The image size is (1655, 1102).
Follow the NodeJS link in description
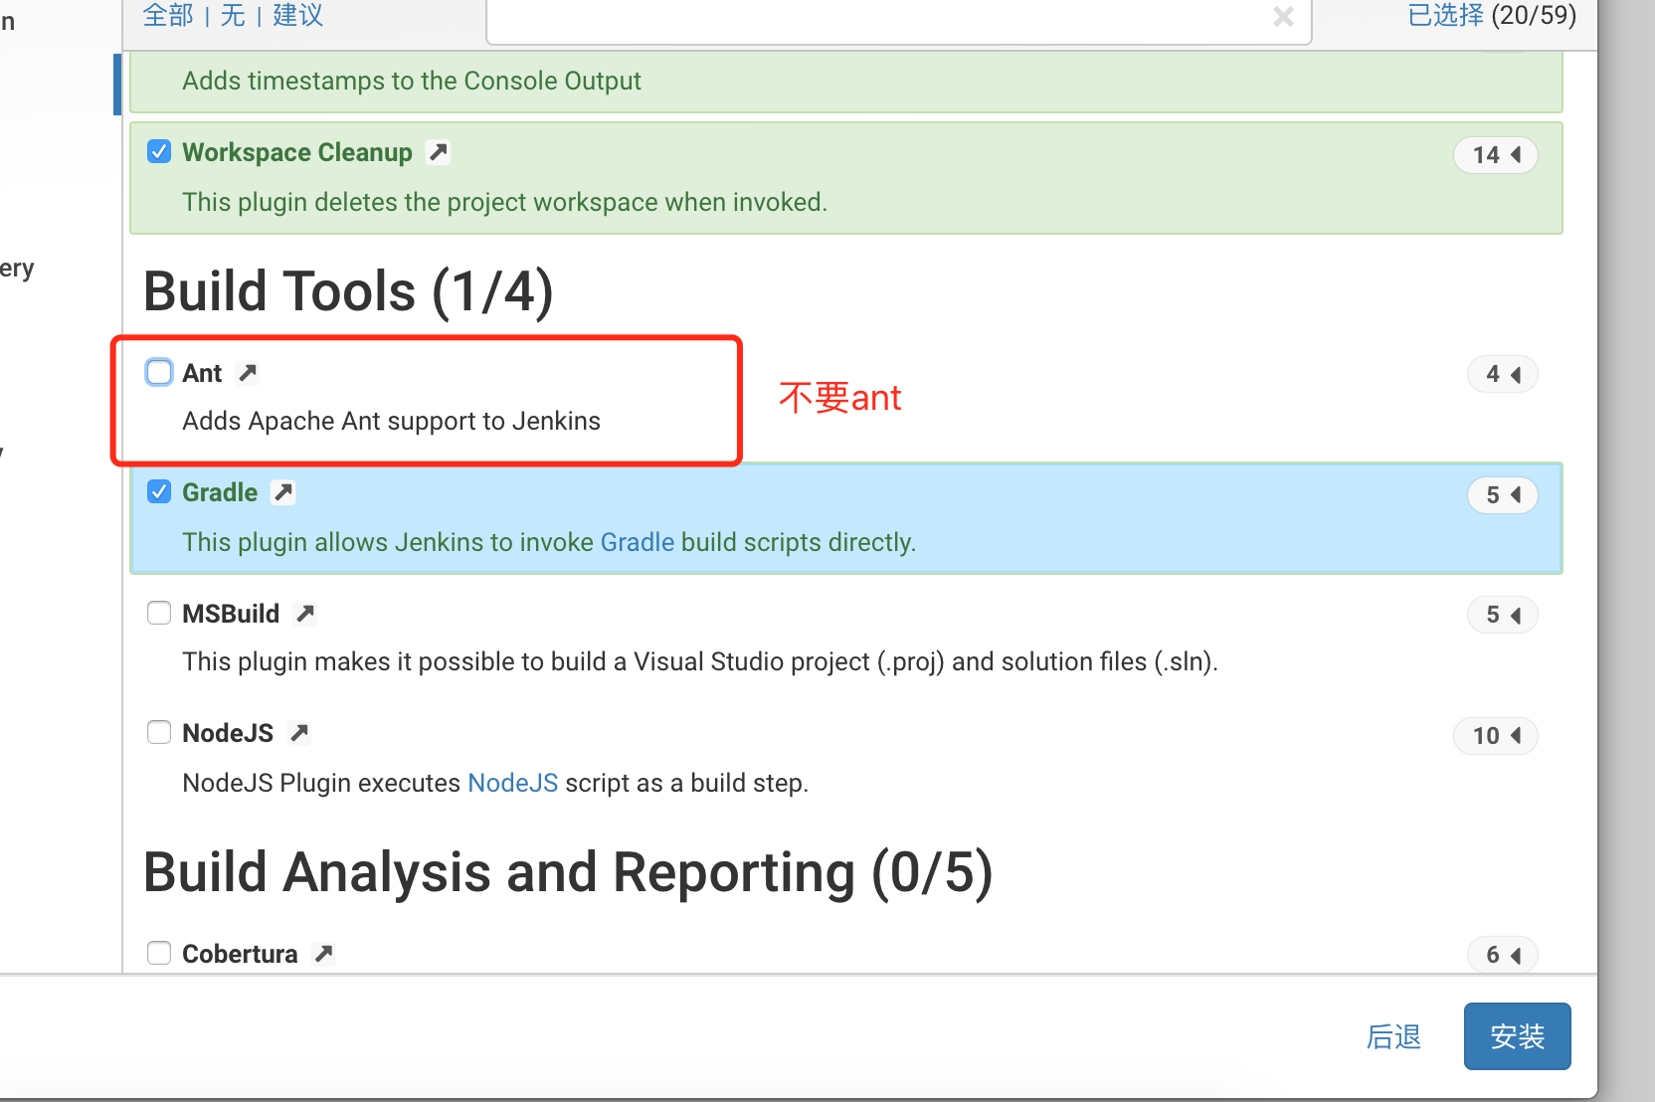coord(513,783)
